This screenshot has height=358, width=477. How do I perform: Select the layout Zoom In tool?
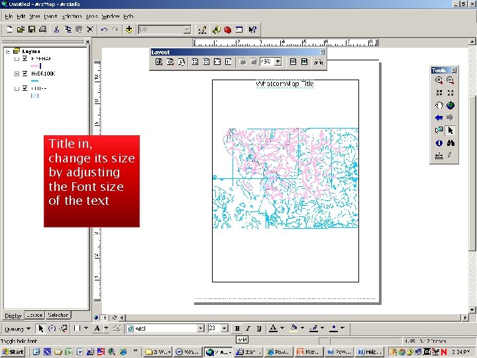click(x=159, y=62)
